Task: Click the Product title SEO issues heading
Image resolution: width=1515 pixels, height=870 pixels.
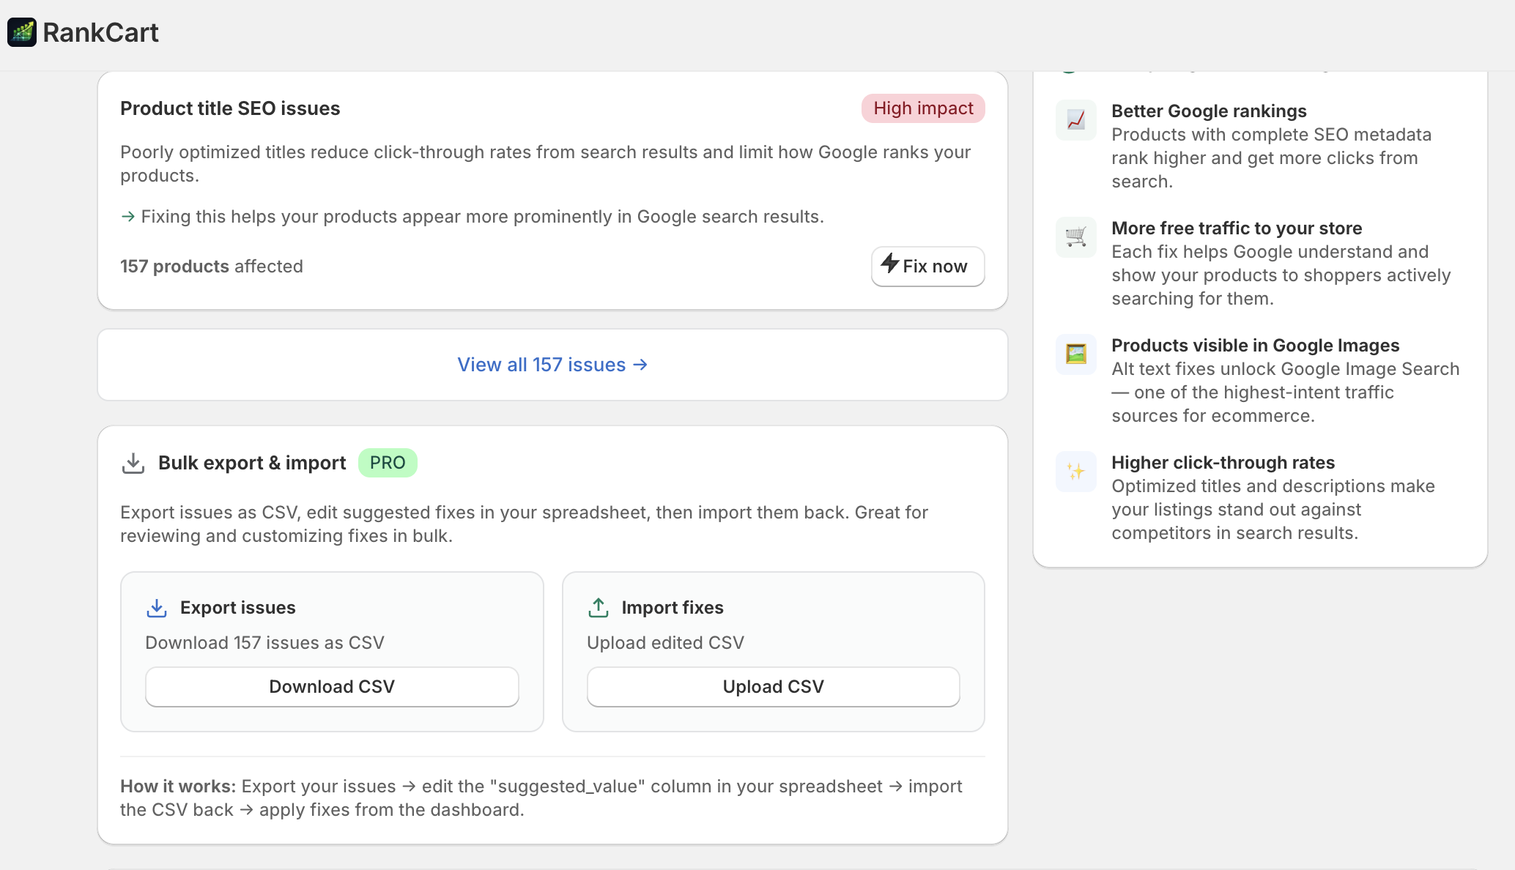Action: [230, 108]
